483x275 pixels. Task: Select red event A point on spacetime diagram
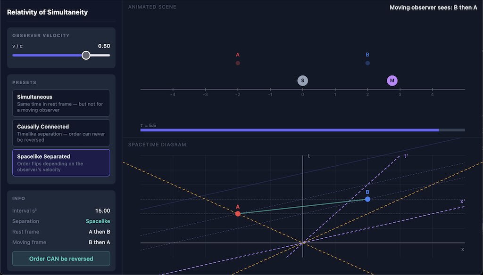238,214
